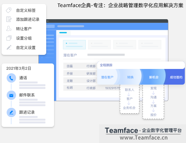Click the 乔丽 customer row
The image size is (186, 143).
point(80,73)
